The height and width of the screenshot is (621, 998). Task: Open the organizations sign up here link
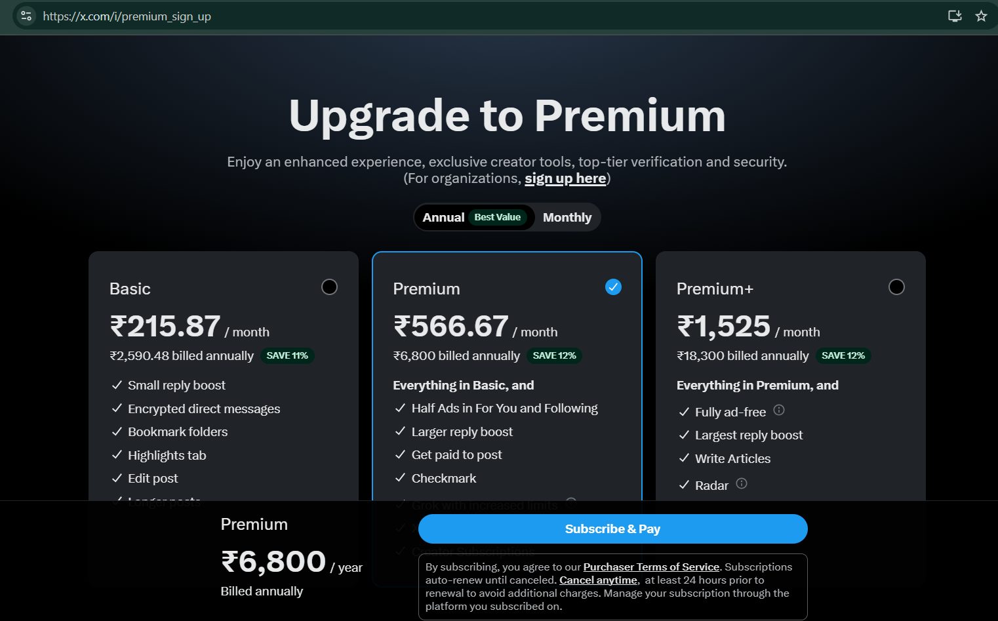(x=565, y=178)
